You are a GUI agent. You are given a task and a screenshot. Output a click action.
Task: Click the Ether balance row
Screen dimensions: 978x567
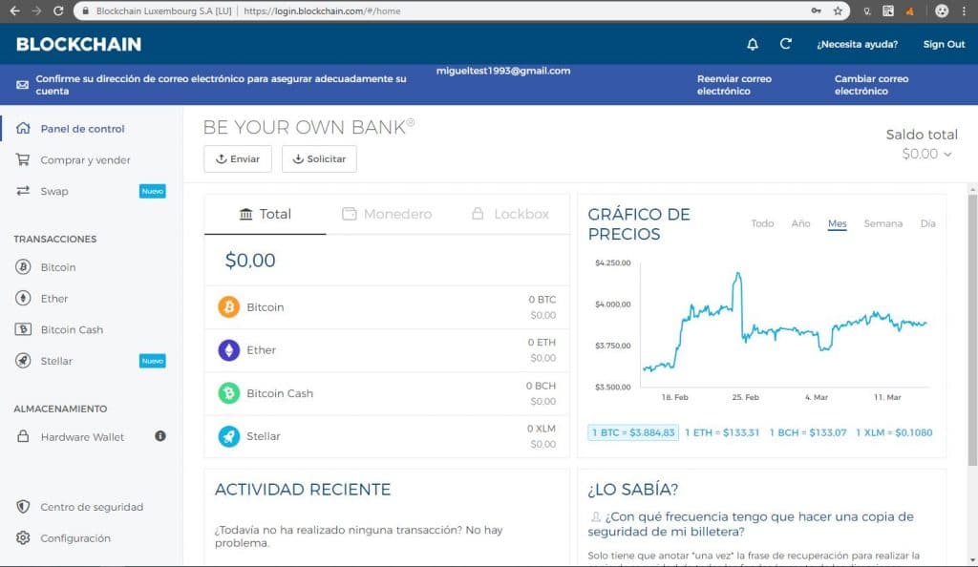(x=387, y=350)
